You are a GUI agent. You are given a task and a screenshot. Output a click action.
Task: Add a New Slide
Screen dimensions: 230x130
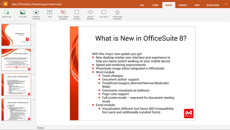pos(7,14)
